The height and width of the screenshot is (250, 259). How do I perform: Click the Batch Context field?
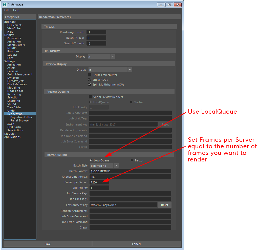[130, 171]
